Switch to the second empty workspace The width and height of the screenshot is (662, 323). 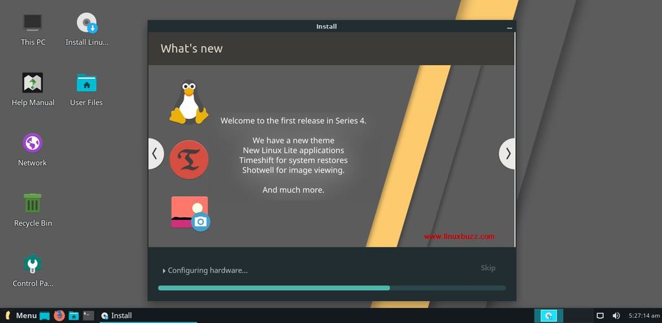click(x=577, y=315)
